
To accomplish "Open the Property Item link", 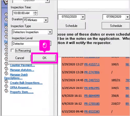I will coord(22,92).
